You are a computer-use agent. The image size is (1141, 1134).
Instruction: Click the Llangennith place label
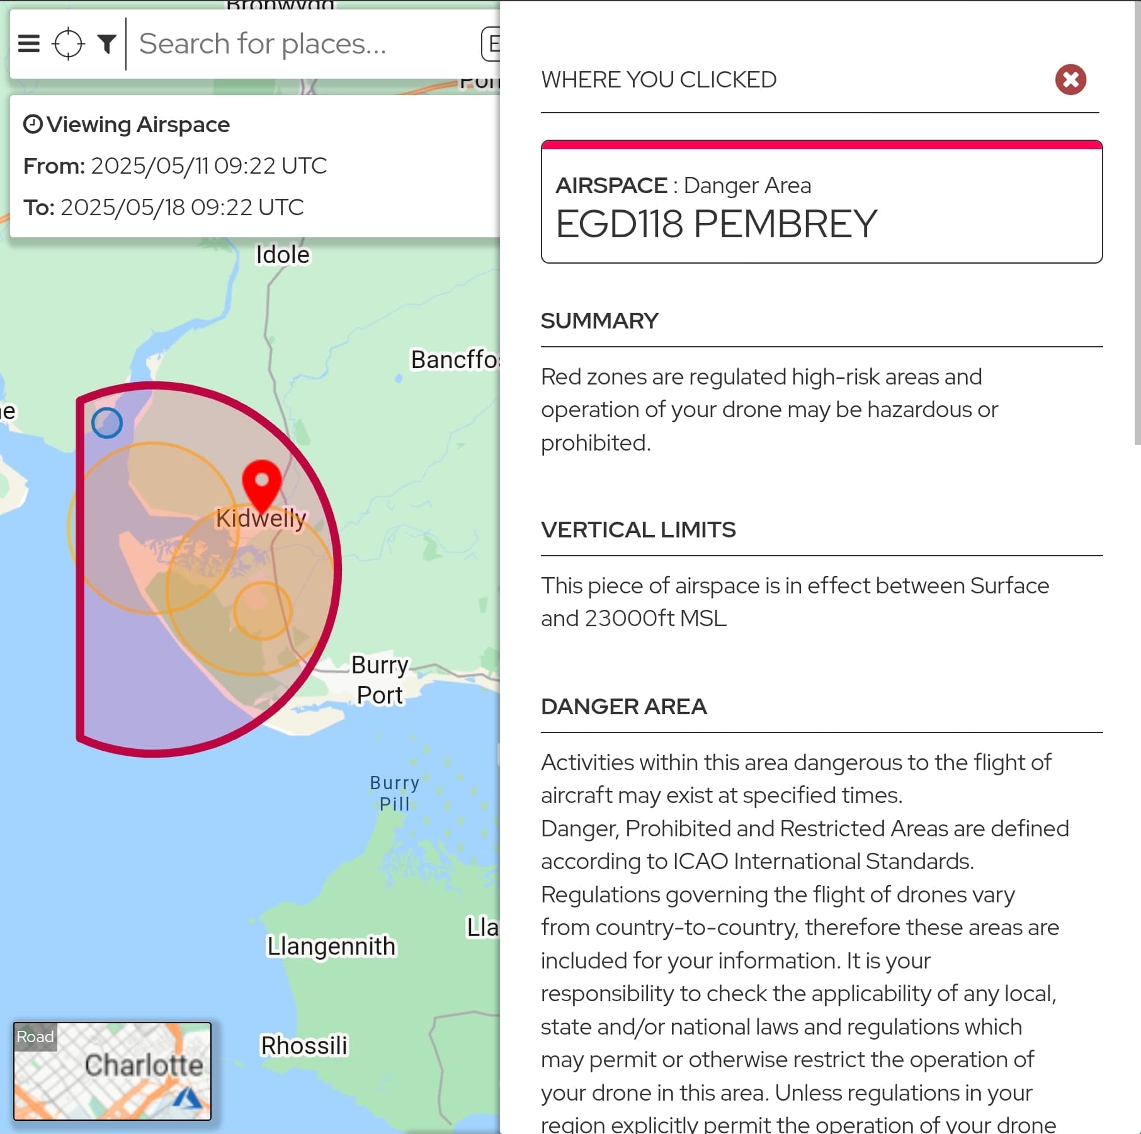point(332,946)
